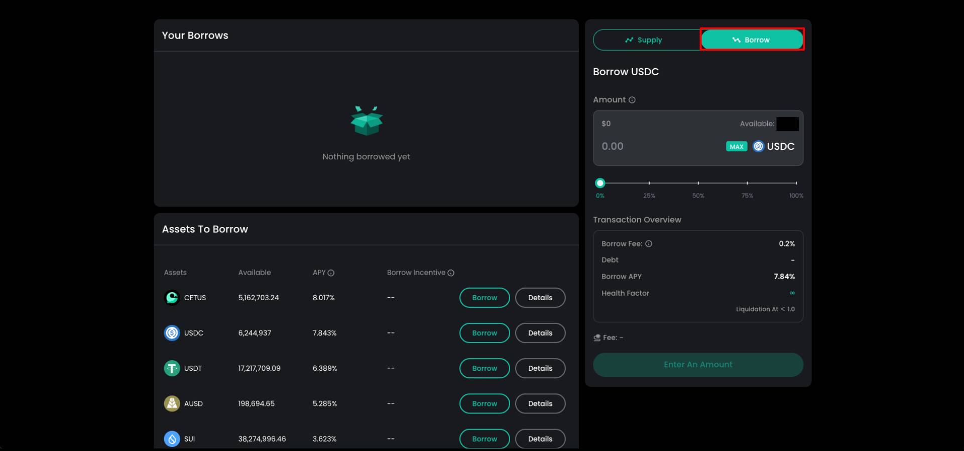Click the Transaction Overview heading
This screenshot has width=964, height=451.
(x=637, y=220)
